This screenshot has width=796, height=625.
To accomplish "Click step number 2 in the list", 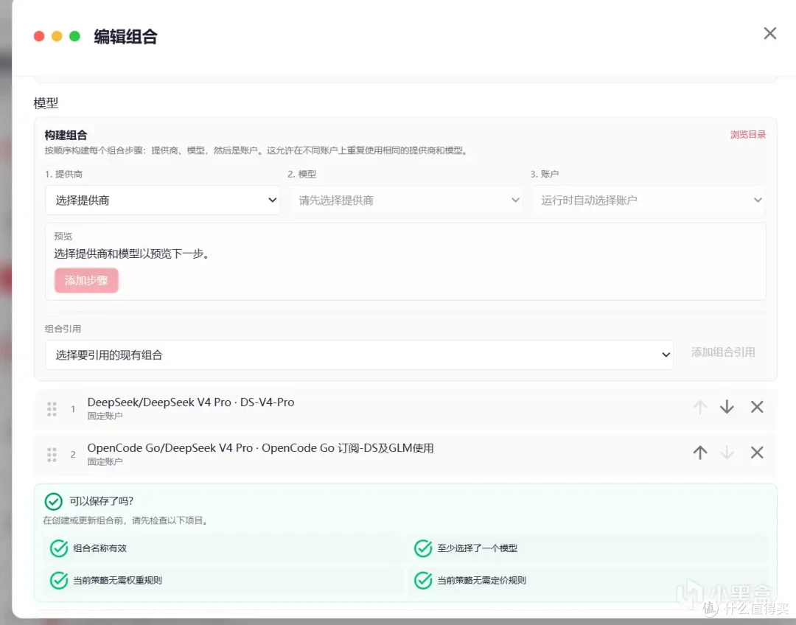I will 73,455.
